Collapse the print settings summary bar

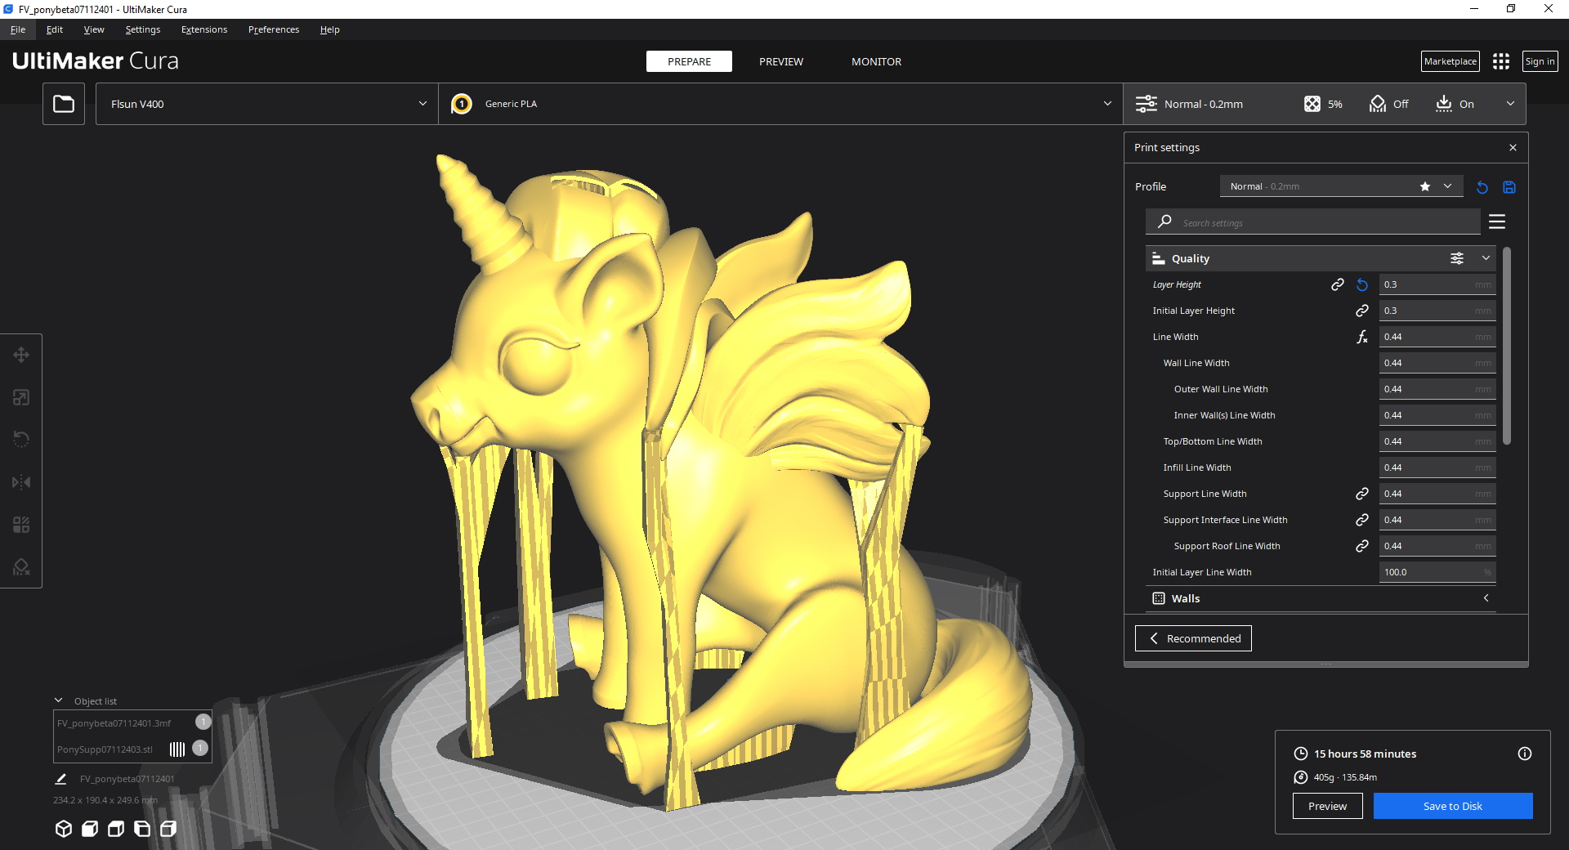(x=1510, y=104)
